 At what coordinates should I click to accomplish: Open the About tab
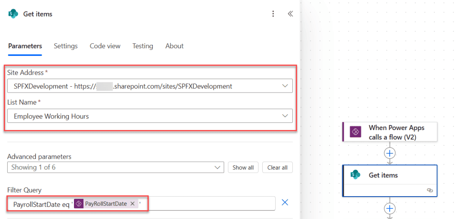[x=174, y=46]
